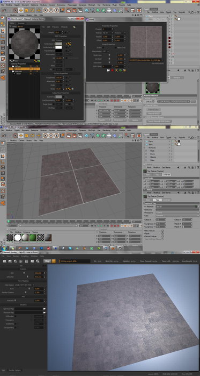The image size is (200, 376).
Task: Select the green sphere material thumbnail
Action: pos(33,238)
